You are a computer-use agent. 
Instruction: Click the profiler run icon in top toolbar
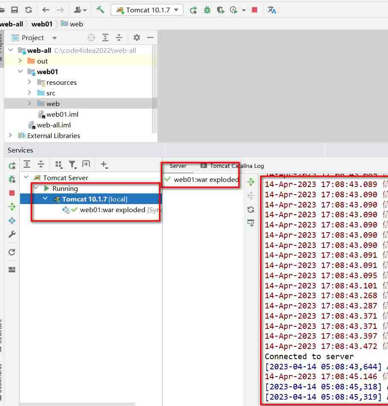(234, 10)
